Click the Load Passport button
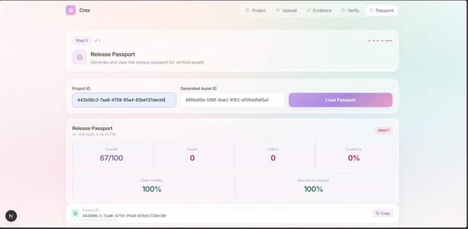468x229 pixels. point(340,100)
